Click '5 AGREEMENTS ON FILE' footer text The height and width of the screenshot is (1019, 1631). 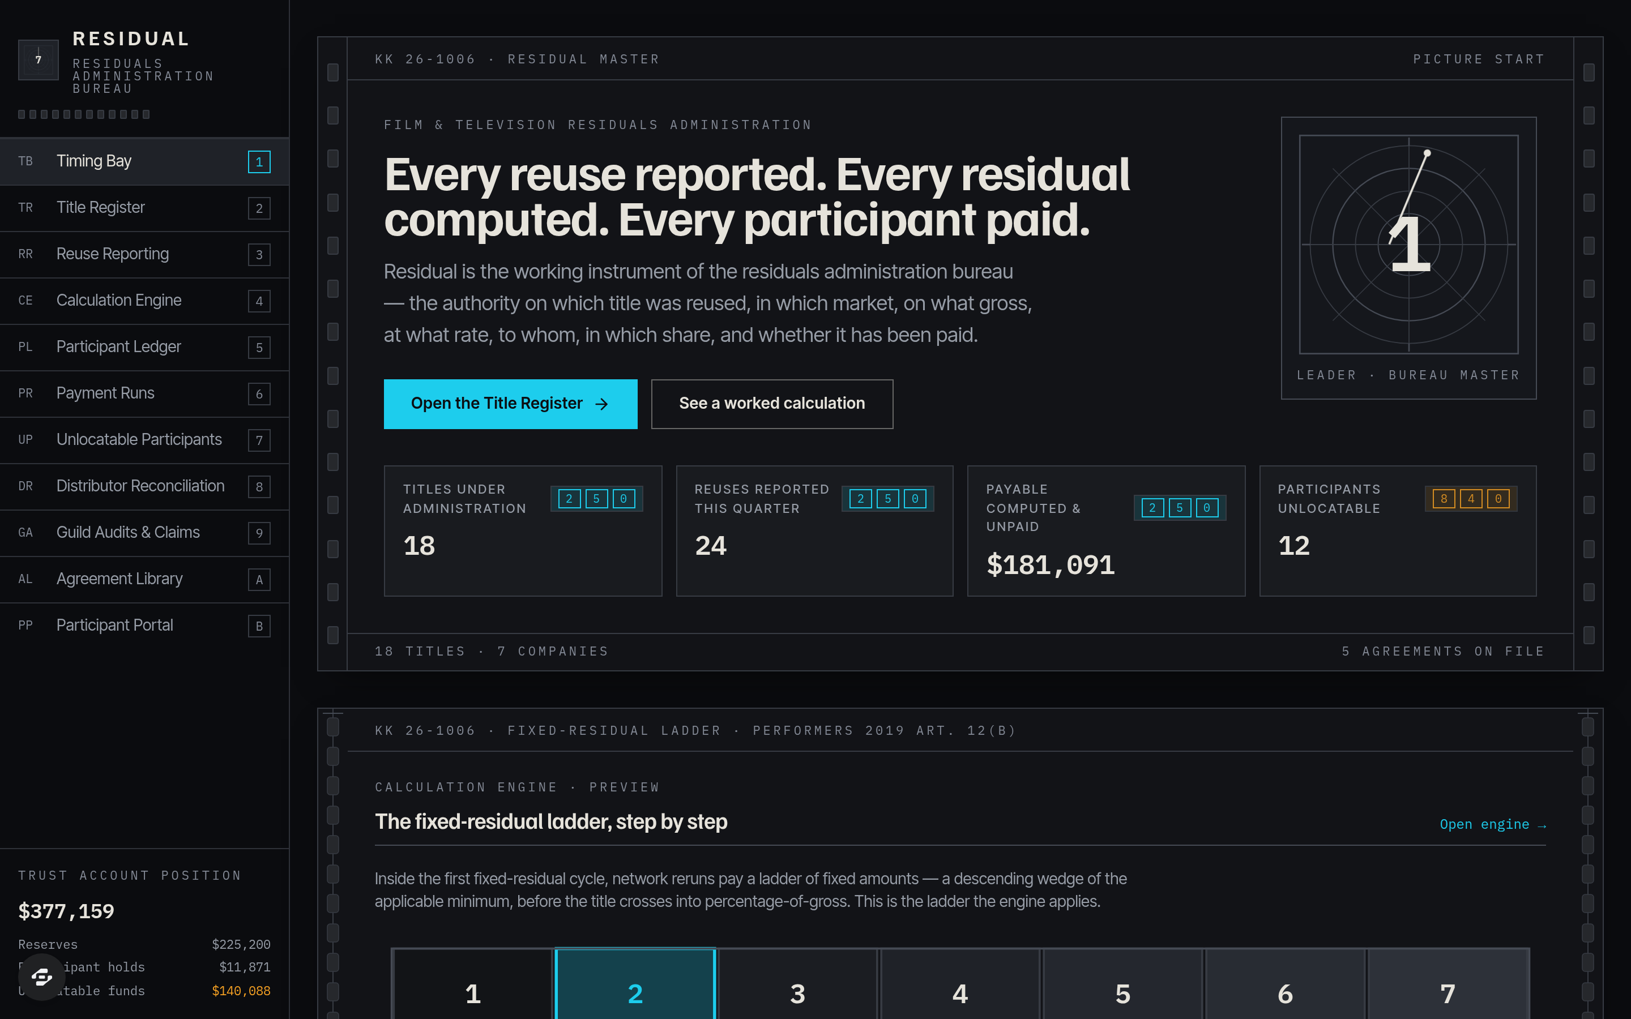(x=1443, y=651)
